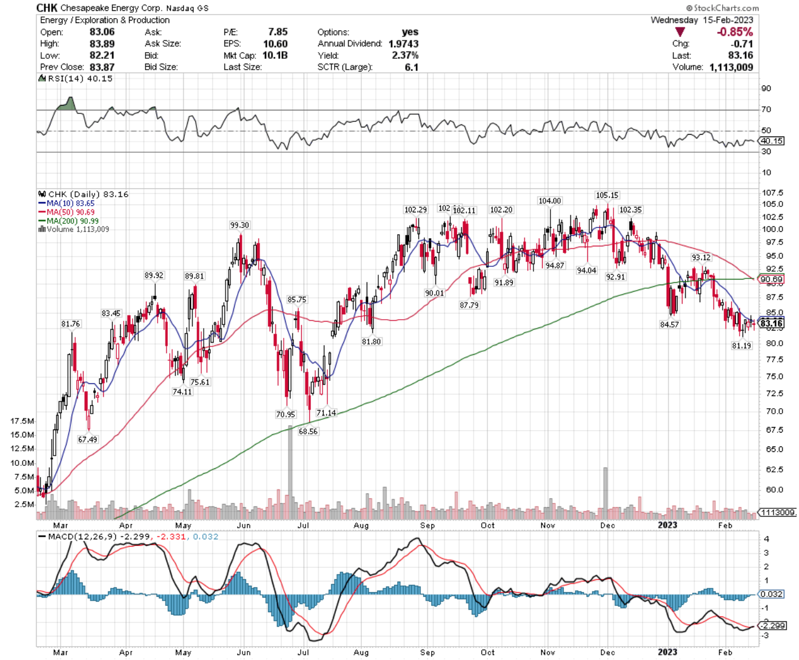Click the 99.30 June peak label
This screenshot has width=799, height=660.
click(x=239, y=225)
